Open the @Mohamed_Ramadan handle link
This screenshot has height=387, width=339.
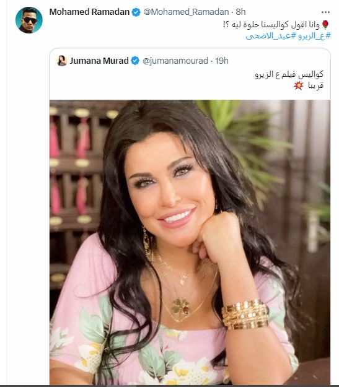(186, 12)
